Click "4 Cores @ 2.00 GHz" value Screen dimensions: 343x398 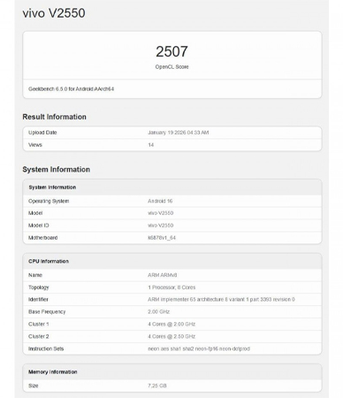(171, 325)
